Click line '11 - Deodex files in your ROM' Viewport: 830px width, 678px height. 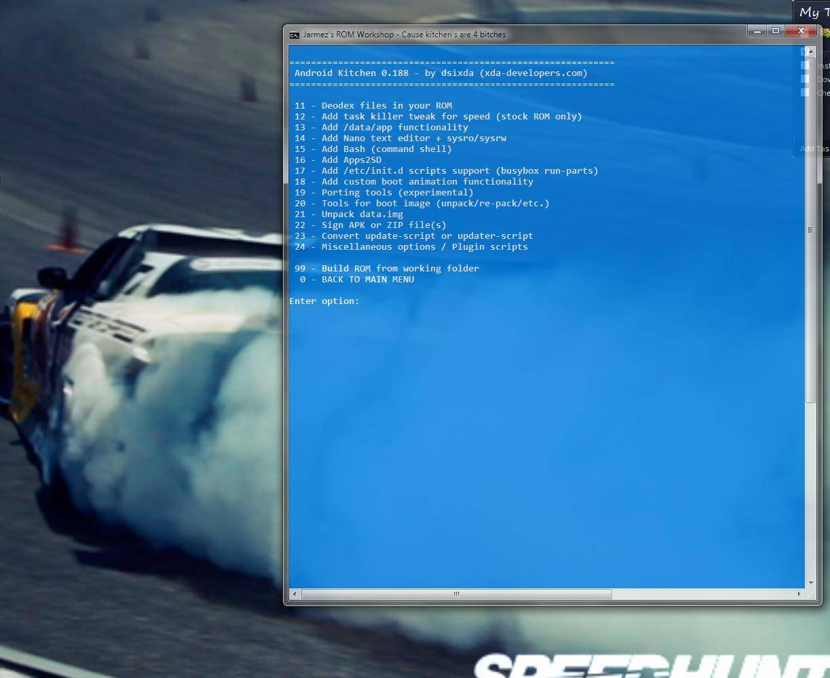tap(373, 105)
